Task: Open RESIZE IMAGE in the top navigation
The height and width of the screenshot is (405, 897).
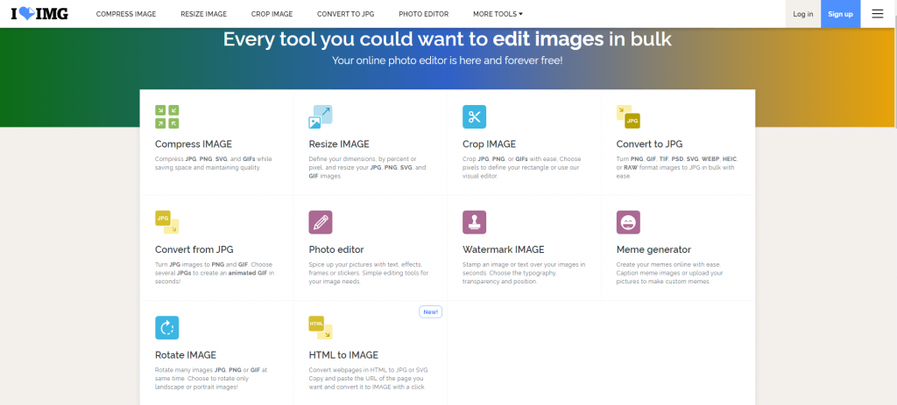Action: tap(203, 14)
